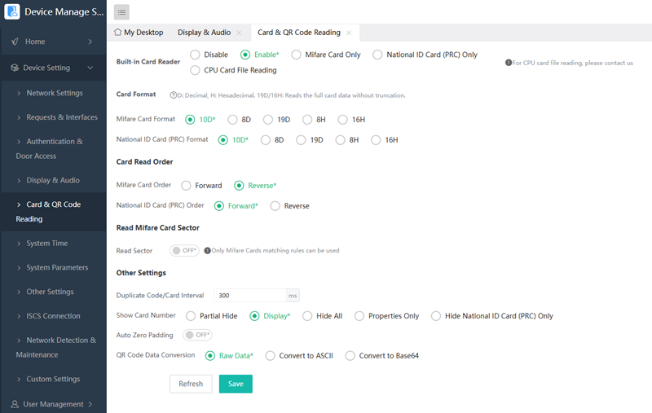Select Convert to ASCII for QR data
Viewport: 652px width, 413px height.
(x=271, y=356)
